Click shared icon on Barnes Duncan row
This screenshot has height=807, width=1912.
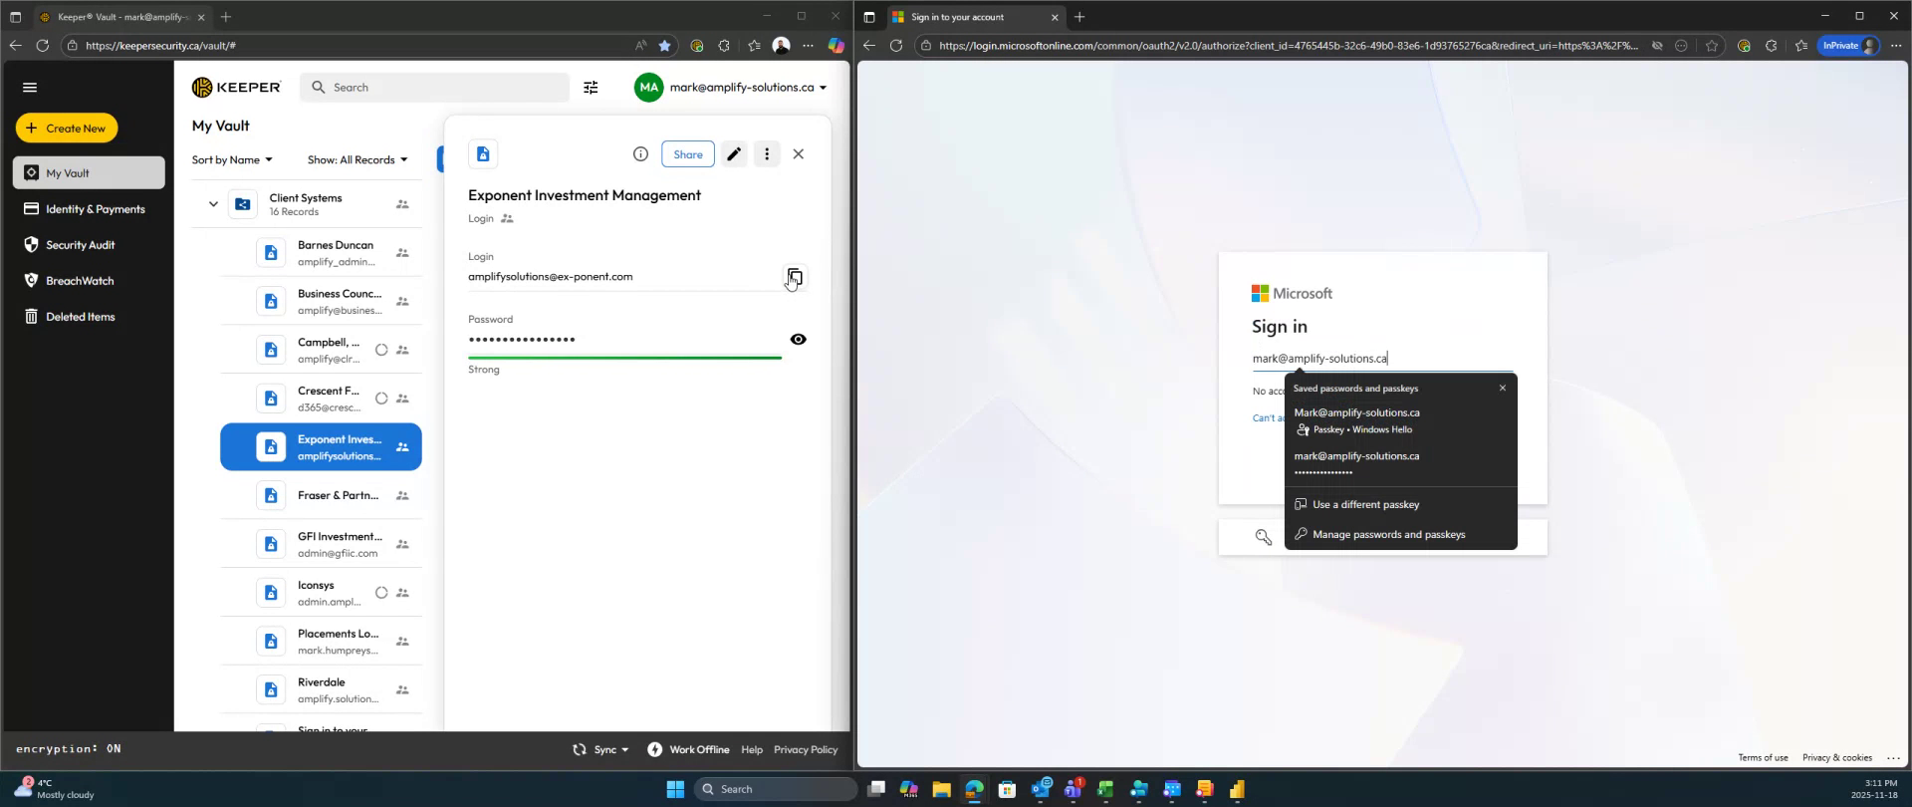point(402,253)
